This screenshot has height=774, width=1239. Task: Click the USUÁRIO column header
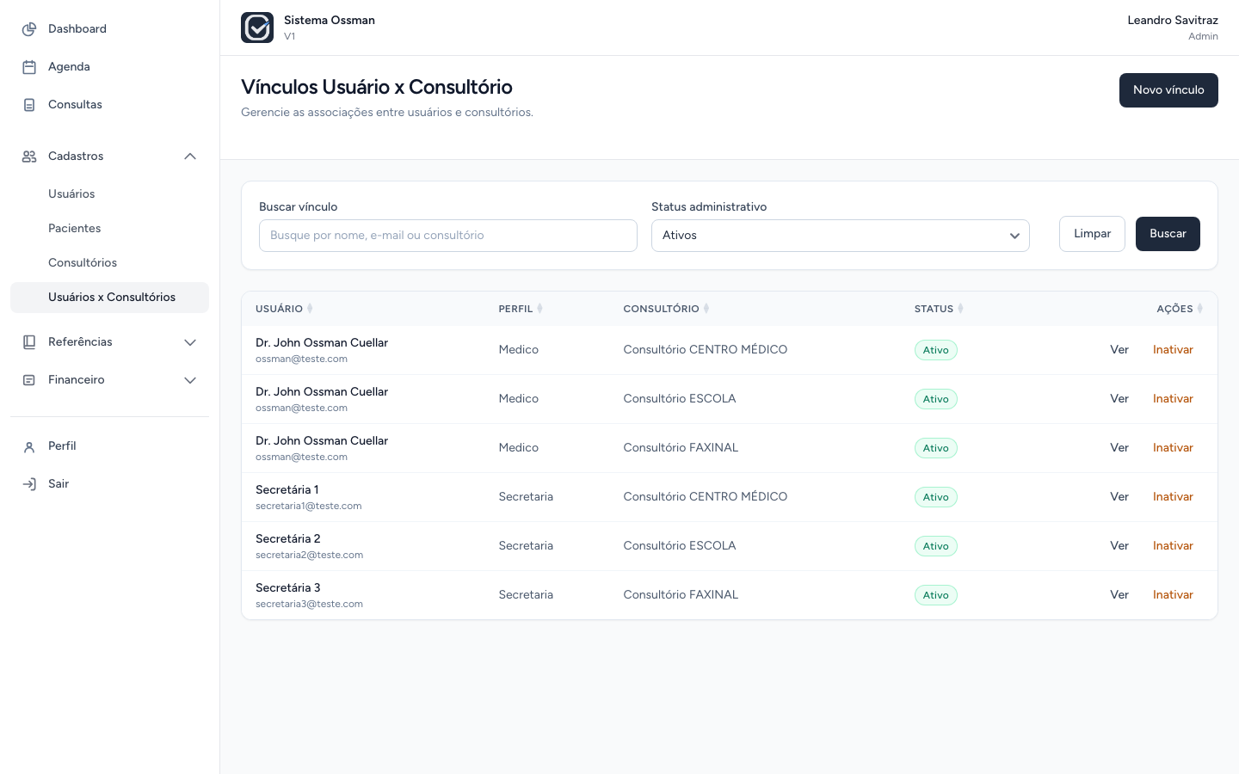click(279, 309)
